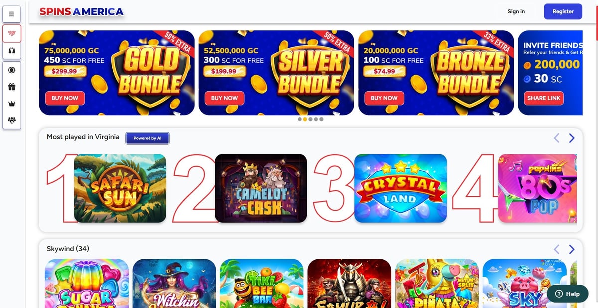Select the last carousel dot indicator
The image size is (598, 308).
tap(321, 119)
